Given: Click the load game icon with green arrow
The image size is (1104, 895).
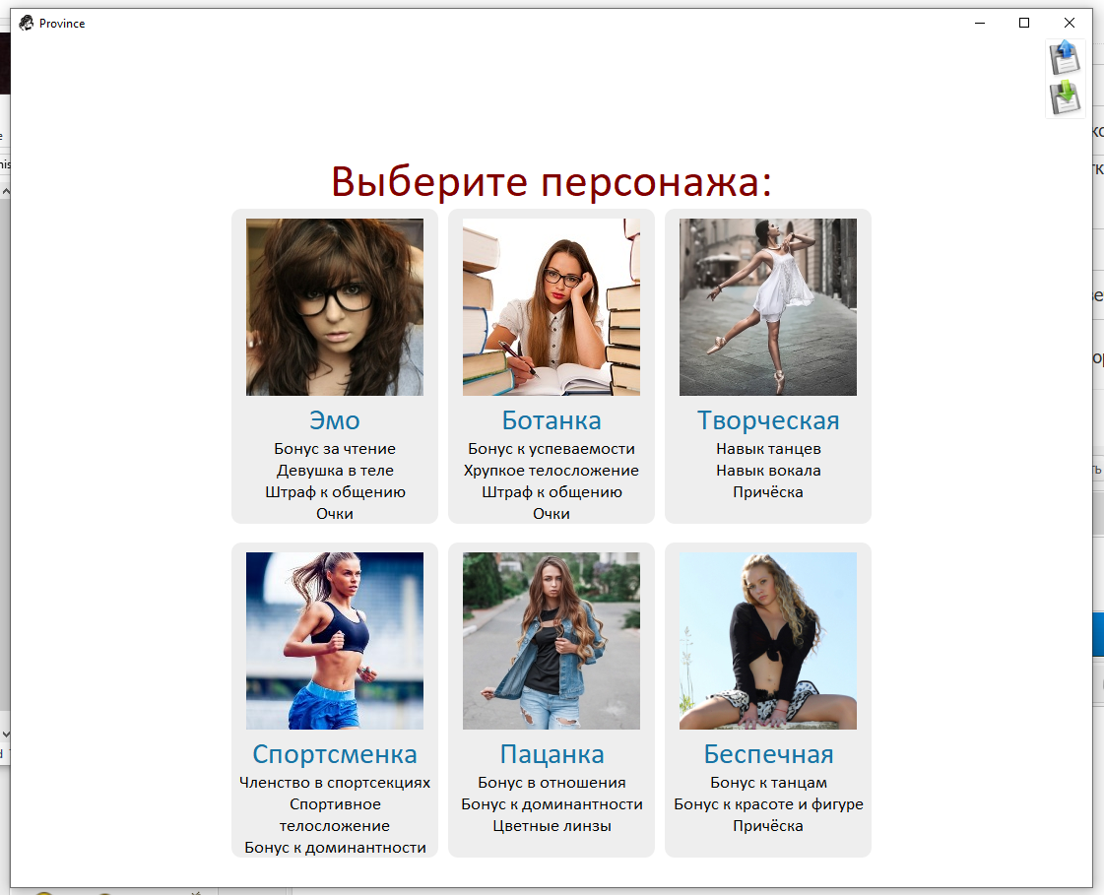Looking at the screenshot, I should (x=1065, y=97).
